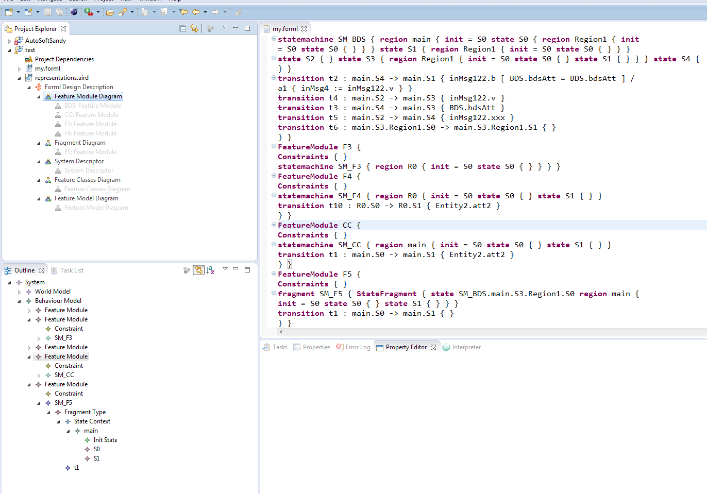This screenshot has height=494, width=707.
Task: Close the my.forml editor tab
Action: point(304,29)
